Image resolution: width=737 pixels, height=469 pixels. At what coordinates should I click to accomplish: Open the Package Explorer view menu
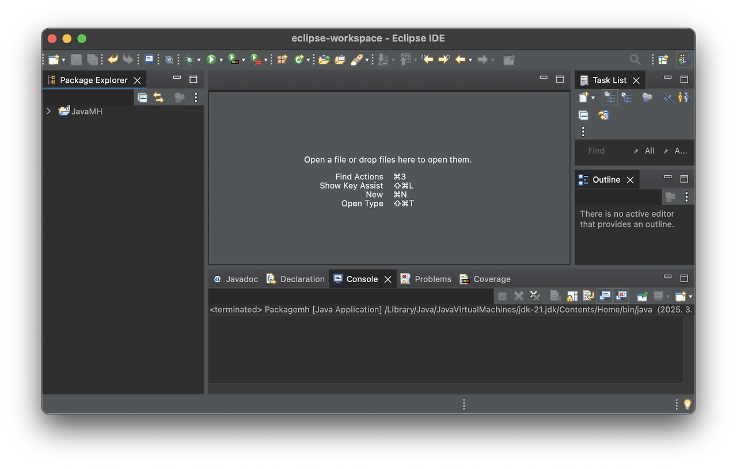196,98
